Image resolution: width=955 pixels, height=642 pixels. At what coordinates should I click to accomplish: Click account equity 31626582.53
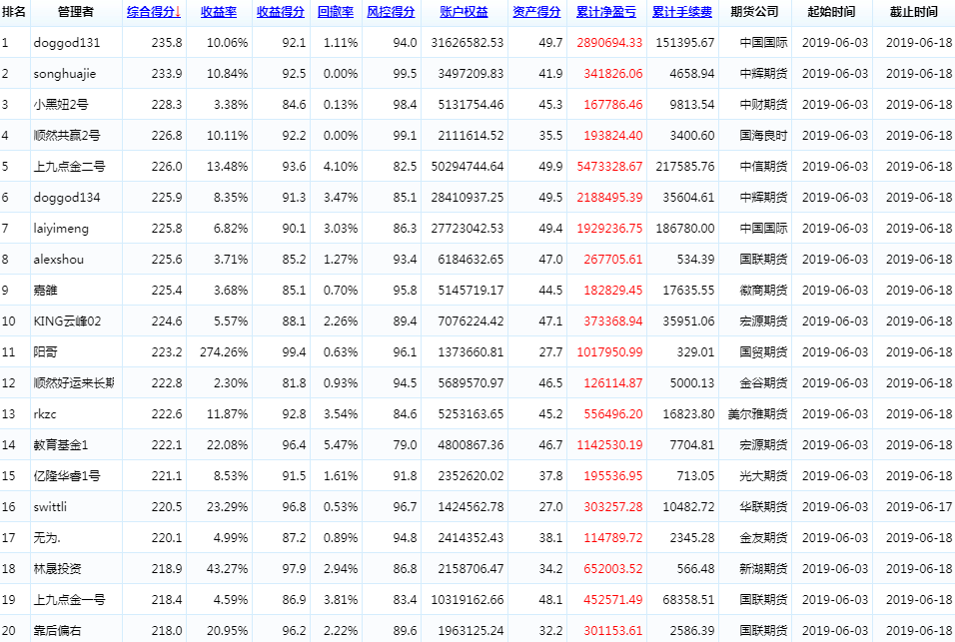468,43
